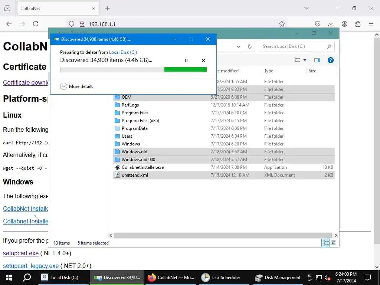
Task: Switch to Task Scheduler on taskbar
Action: [x=223, y=278]
